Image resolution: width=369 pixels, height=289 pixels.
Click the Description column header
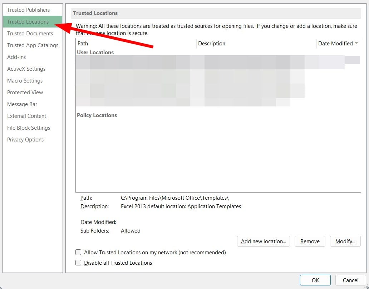[x=256, y=44]
